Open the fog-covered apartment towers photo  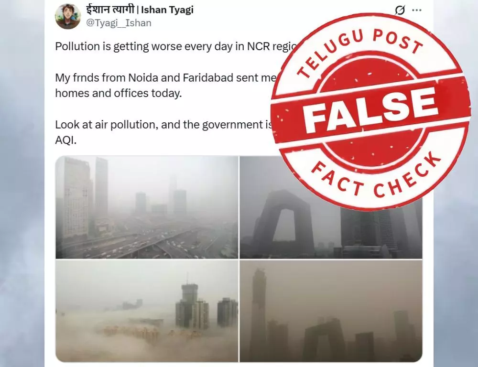click(x=147, y=311)
